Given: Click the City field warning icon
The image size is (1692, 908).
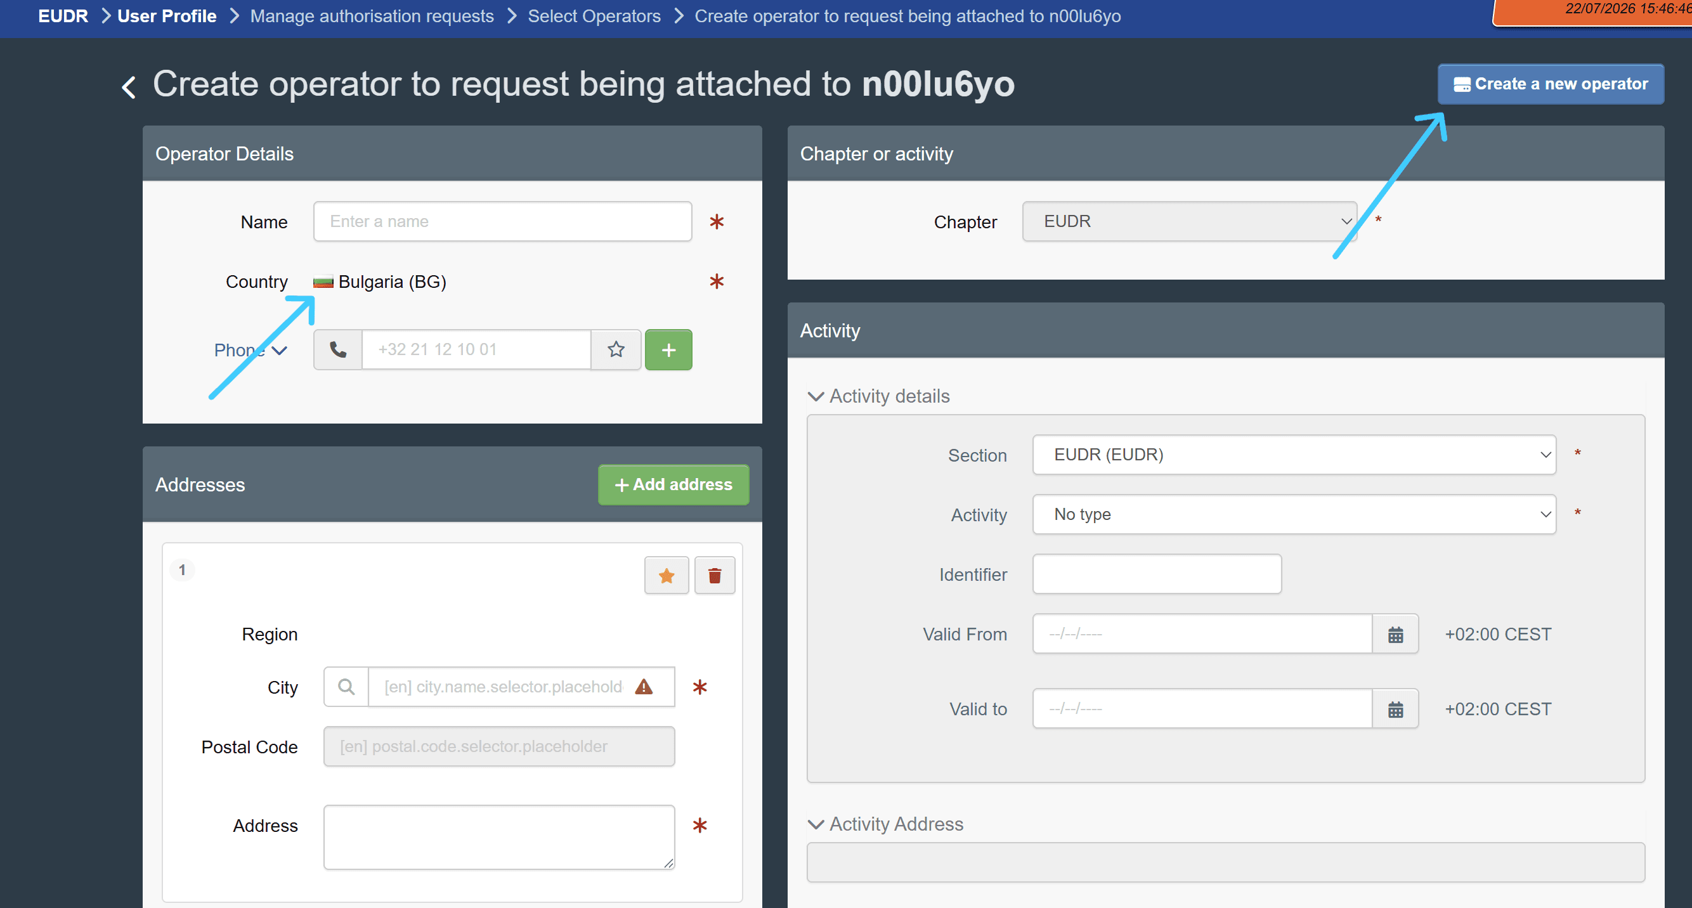Looking at the screenshot, I should click(x=644, y=687).
